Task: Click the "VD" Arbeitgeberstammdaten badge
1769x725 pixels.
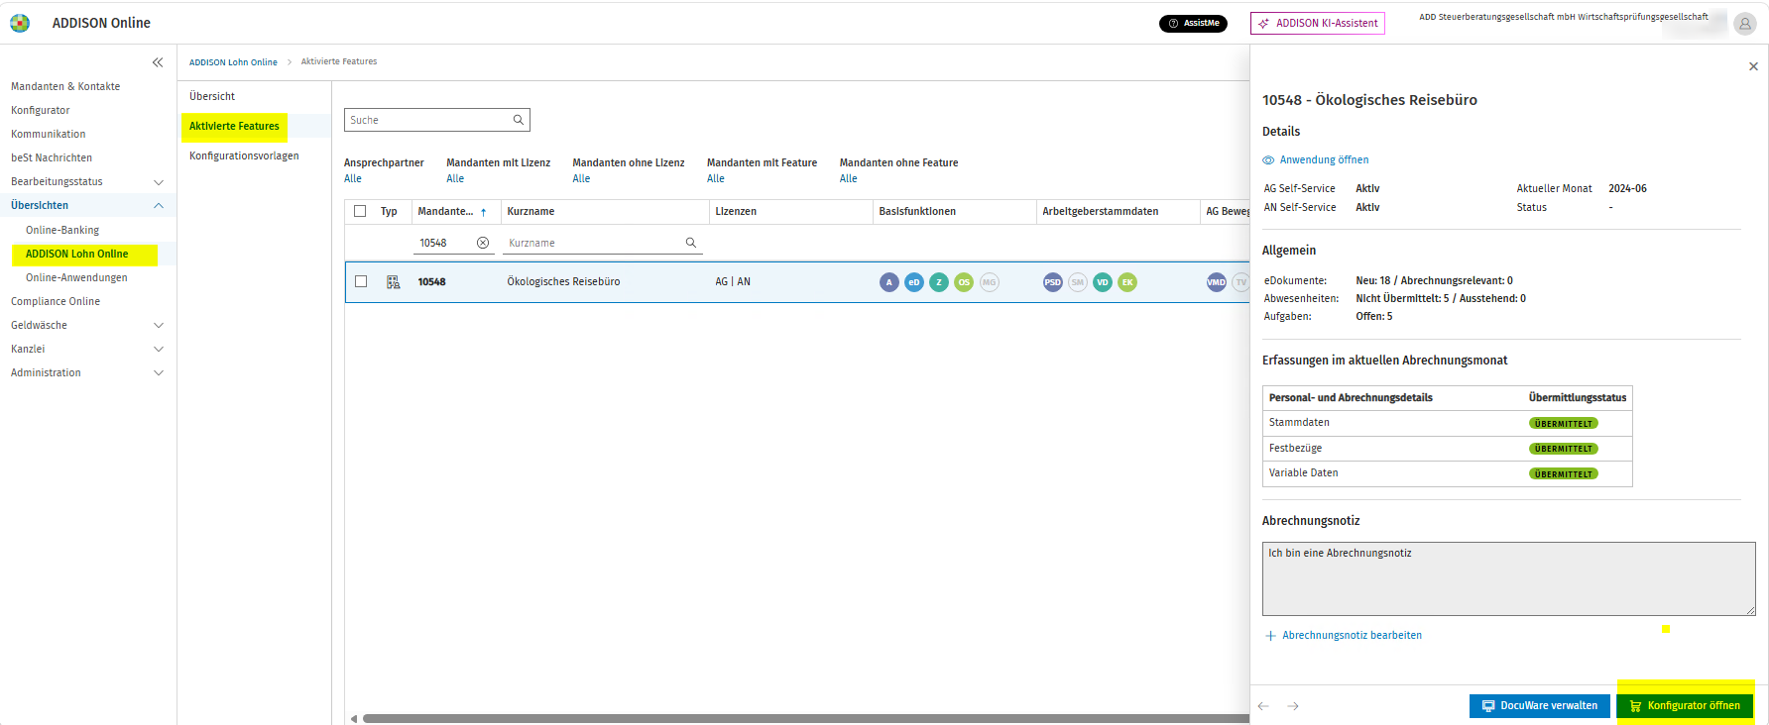Action: [1103, 282]
